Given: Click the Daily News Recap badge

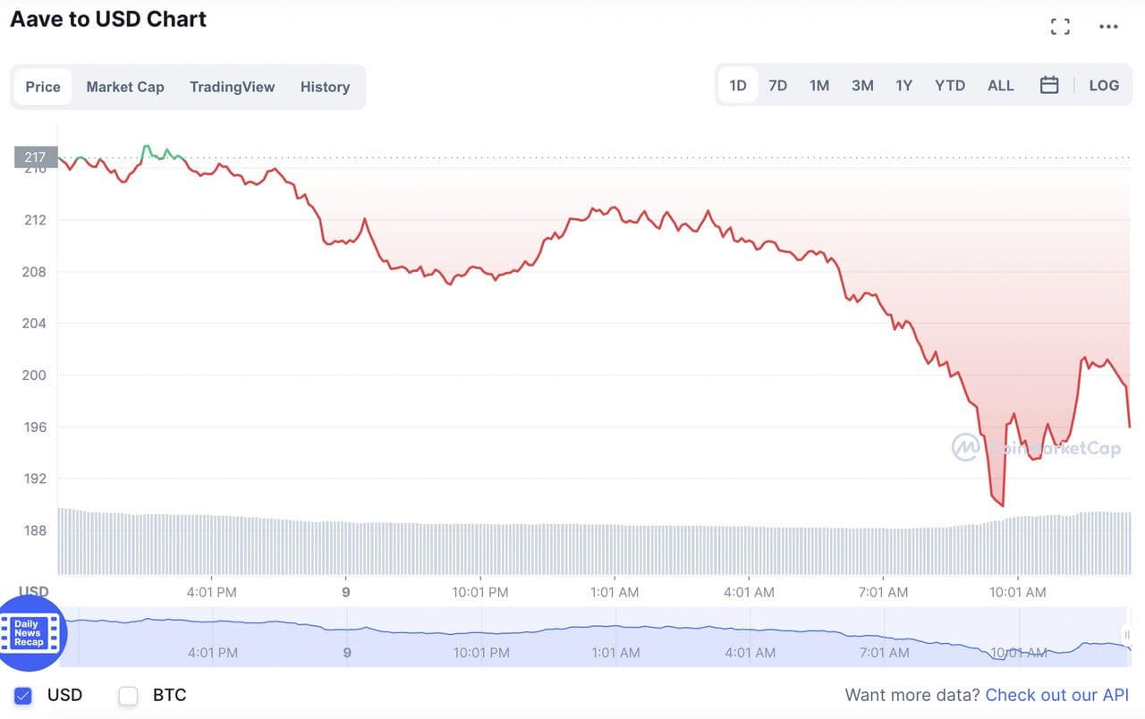Looking at the screenshot, I should tap(29, 632).
